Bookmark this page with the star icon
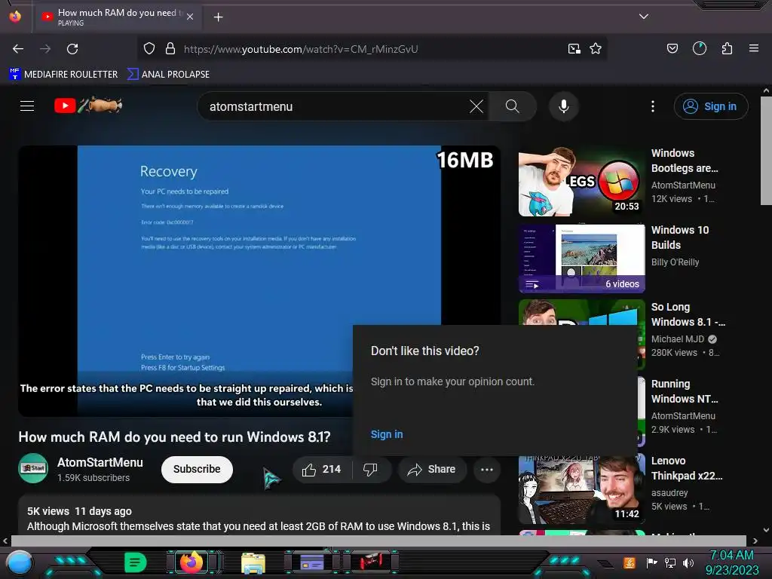Screen dimensions: 772x579 click(x=596, y=49)
